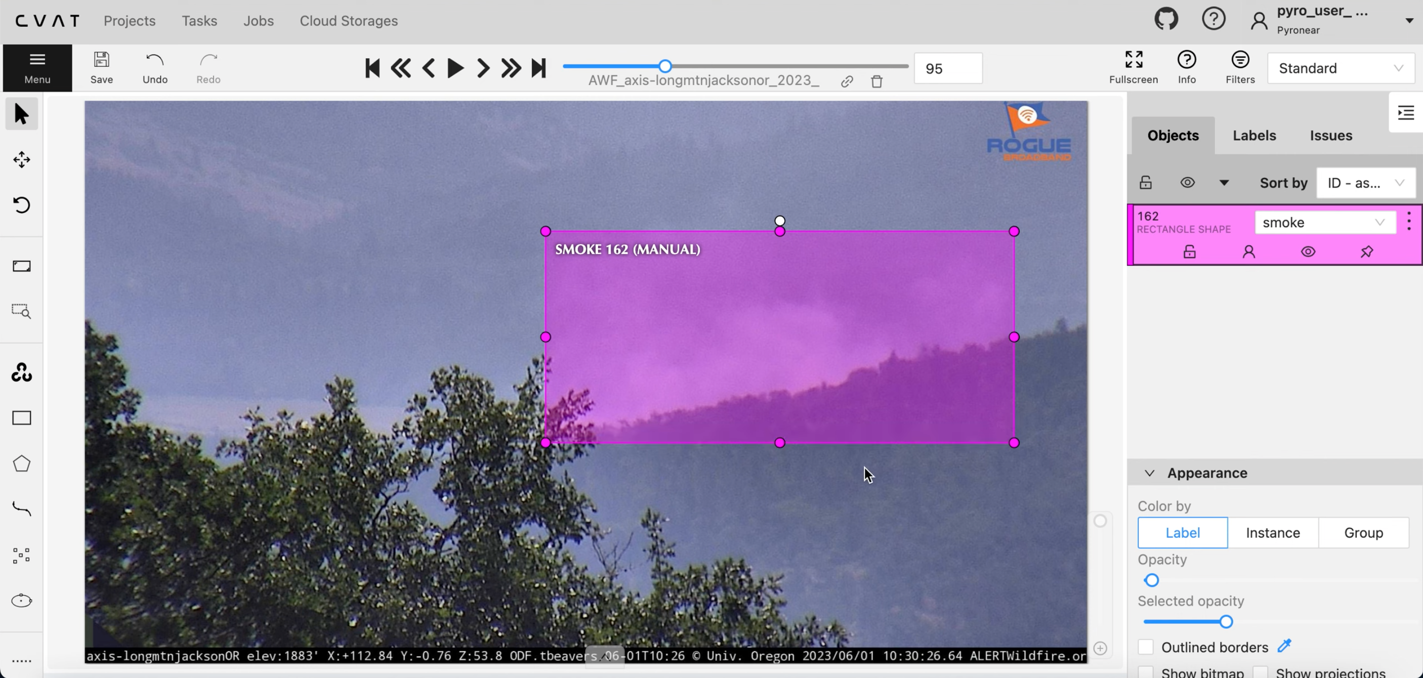Image resolution: width=1423 pixels, height=678 pixels.
Task: Select the draw polygon tool
Action: click(x=22, y=463)
